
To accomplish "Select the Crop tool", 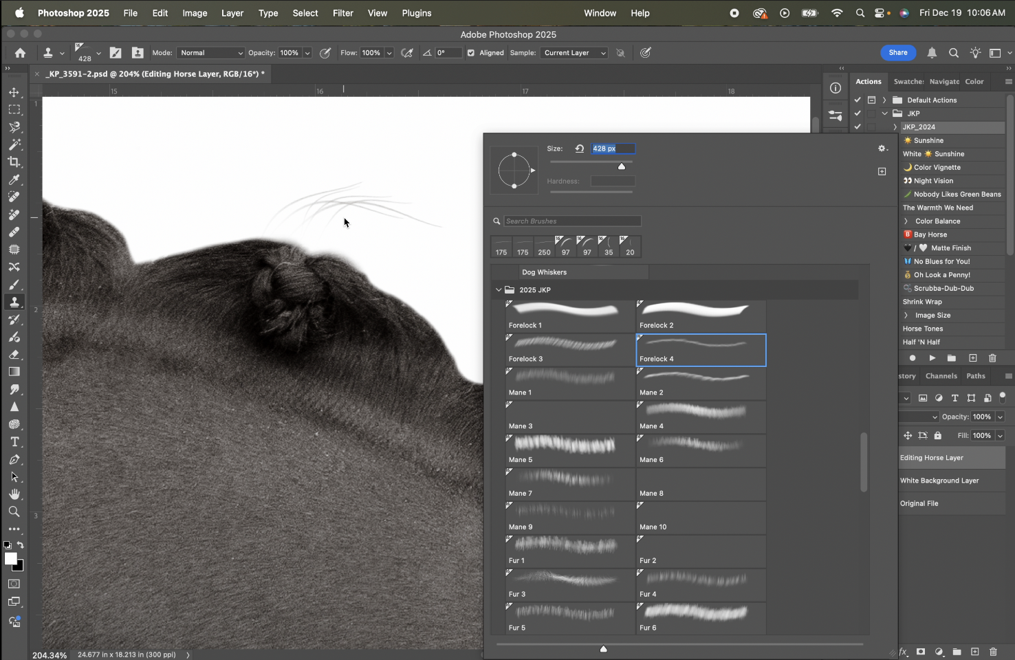I will click(x=14, y=162).
